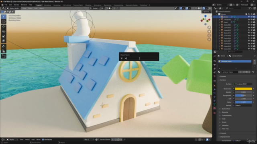Expand the Emission section
Screen dimensions: 257x144
coord(225,125)
